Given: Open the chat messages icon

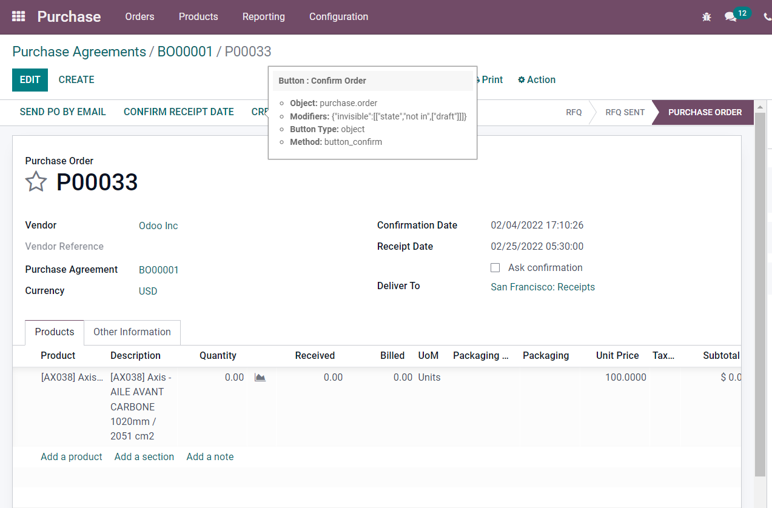Looking at the screenshot, I should coord(730,17).
